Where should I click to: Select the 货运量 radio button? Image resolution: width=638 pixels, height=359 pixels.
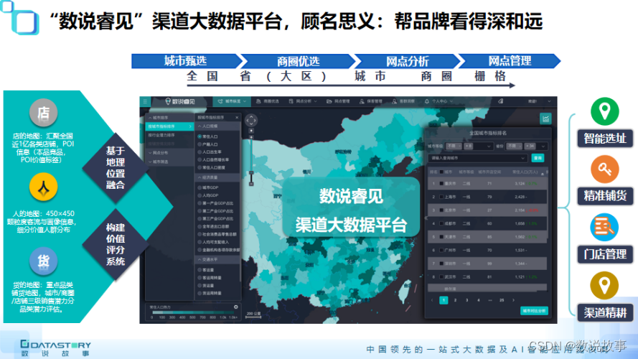pos(200,285)
